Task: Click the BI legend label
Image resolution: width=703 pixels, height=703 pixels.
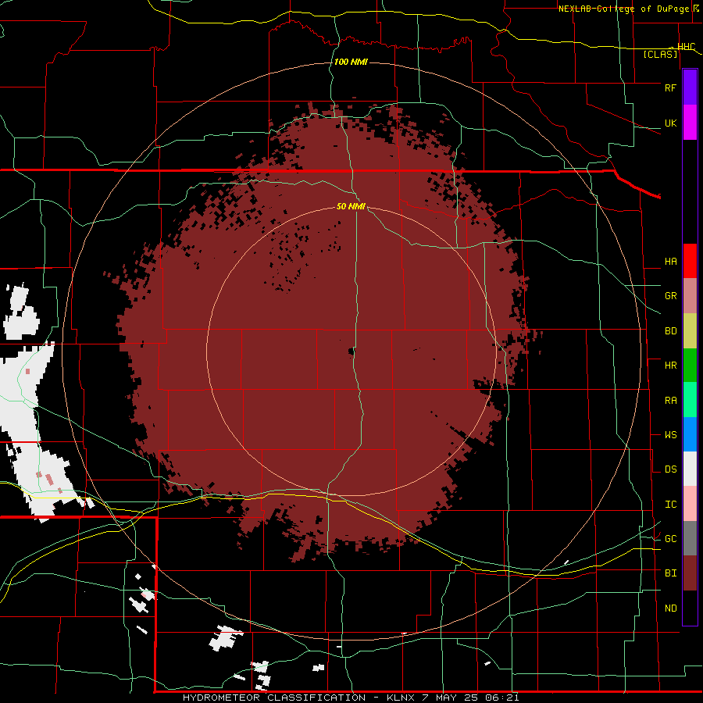Action: [x=670, y=573]
